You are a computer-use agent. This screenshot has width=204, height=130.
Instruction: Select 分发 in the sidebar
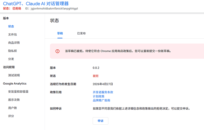[x=11, y=59]
